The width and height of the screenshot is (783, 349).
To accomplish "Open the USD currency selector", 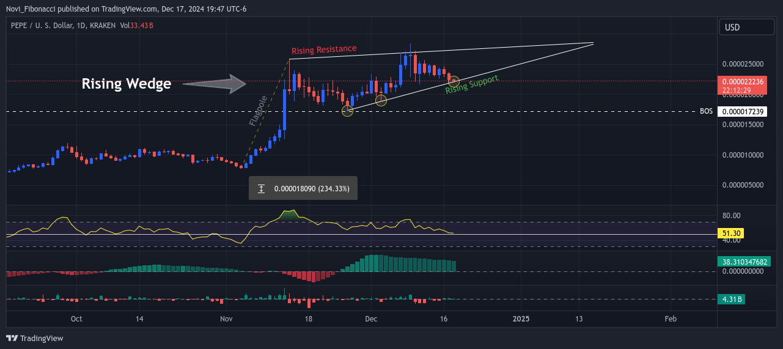I will pyautogui.click(x=748, y=28).
